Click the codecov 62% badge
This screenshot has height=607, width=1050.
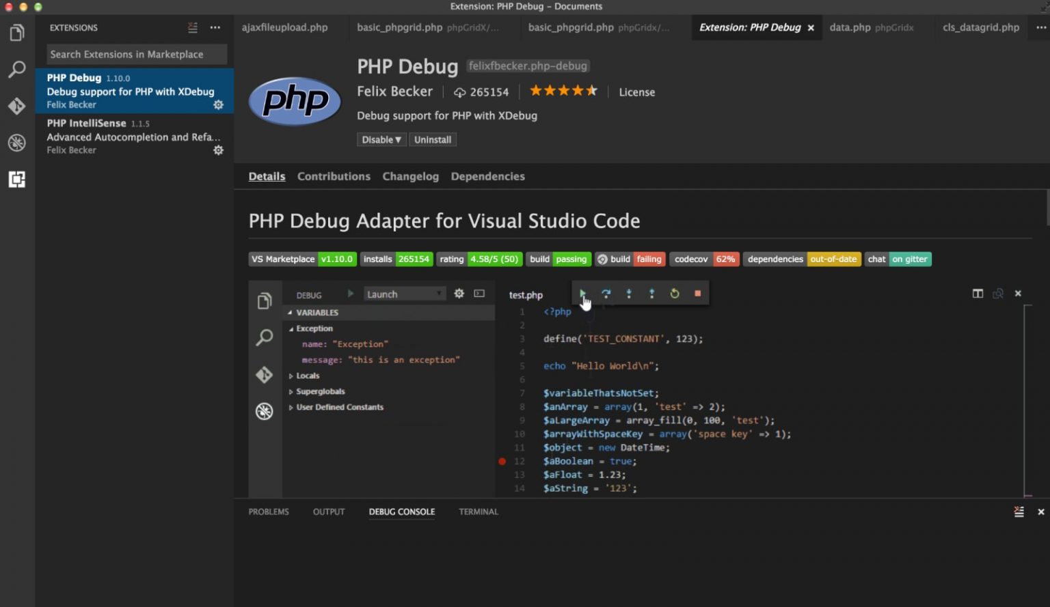point(704,259)
